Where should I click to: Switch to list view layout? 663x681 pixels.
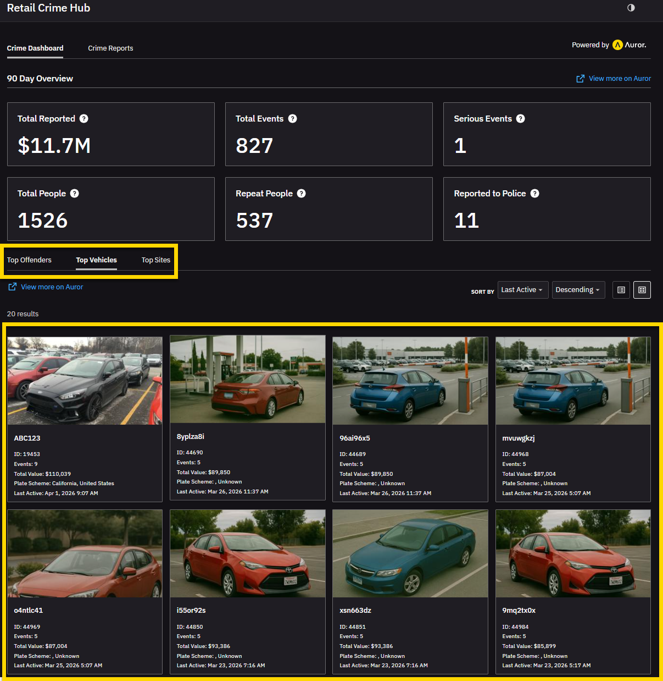[621, 290]
